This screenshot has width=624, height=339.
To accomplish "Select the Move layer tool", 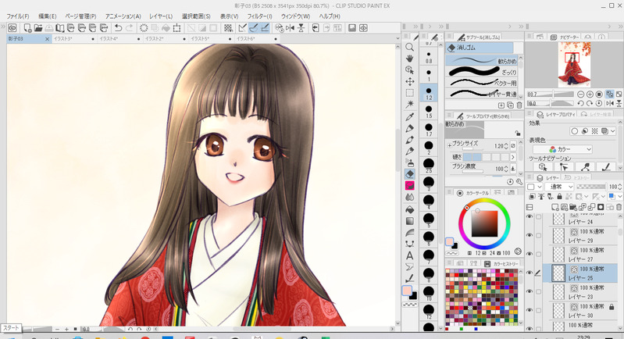I will [409, 81].
